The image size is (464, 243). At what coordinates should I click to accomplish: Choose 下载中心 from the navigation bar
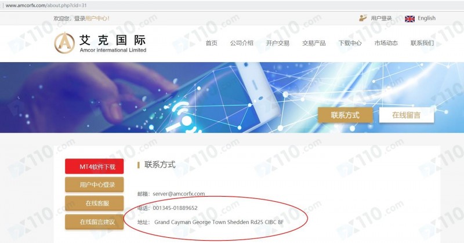(x=350, y=43)
